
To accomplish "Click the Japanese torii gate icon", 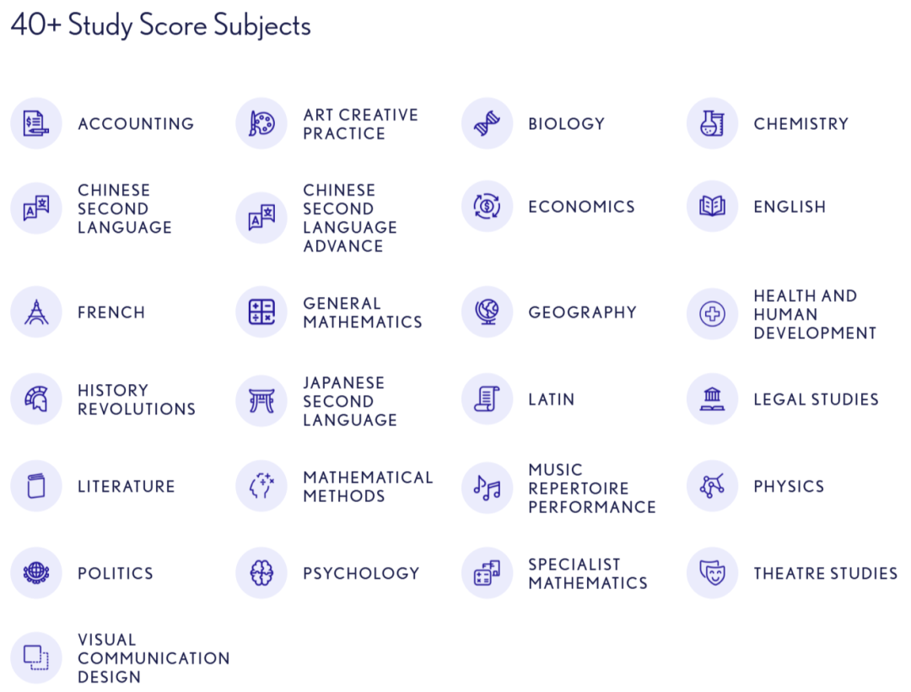I will [x=261, y=400].
